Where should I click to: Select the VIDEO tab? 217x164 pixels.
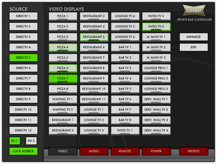point(63,151)
